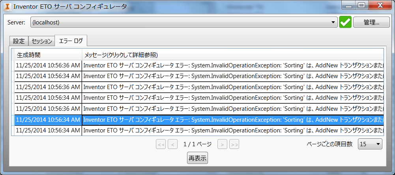Minimize the Inventor ETO configurator window

pyautogui.click(x=349, y=5)
